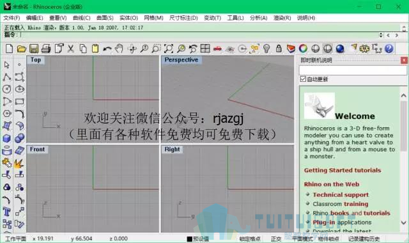Click the Explode tool in the sidebar
Screen dimensions: 409x243
coord(19,163)
